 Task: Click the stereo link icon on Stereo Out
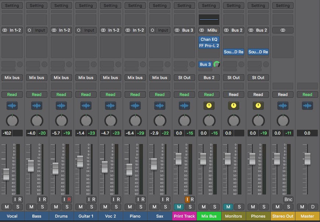(283, 30)
